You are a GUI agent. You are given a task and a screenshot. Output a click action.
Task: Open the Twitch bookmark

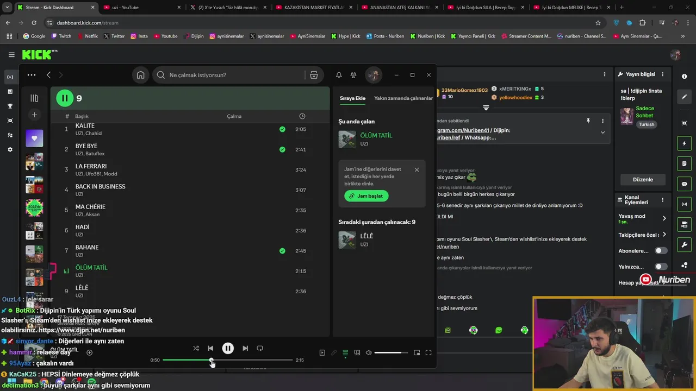[61, 36]
